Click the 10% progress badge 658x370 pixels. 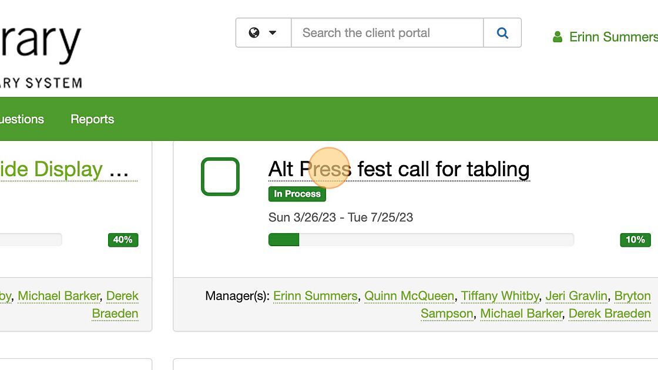[x=635, y=240]
